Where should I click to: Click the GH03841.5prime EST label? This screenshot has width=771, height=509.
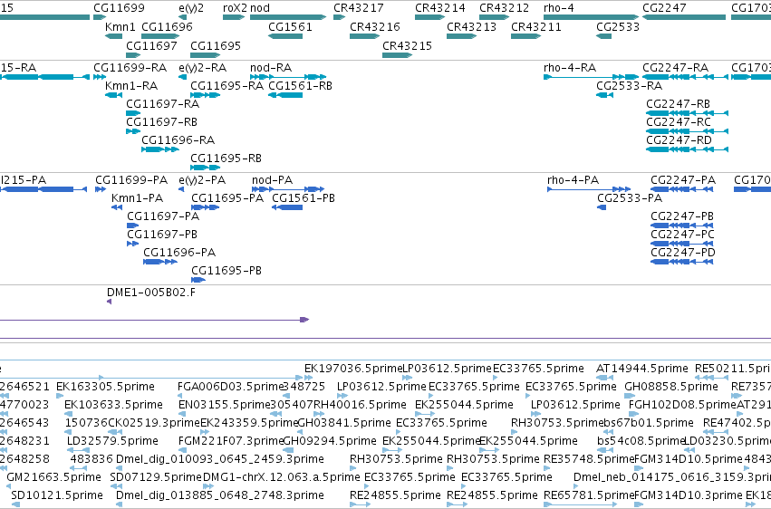point(344,423)
